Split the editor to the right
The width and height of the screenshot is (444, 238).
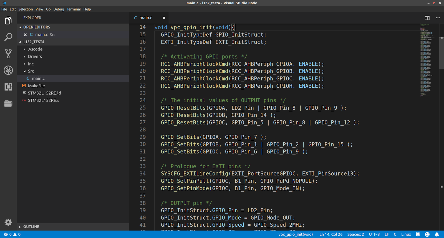(x=427, y=18)
